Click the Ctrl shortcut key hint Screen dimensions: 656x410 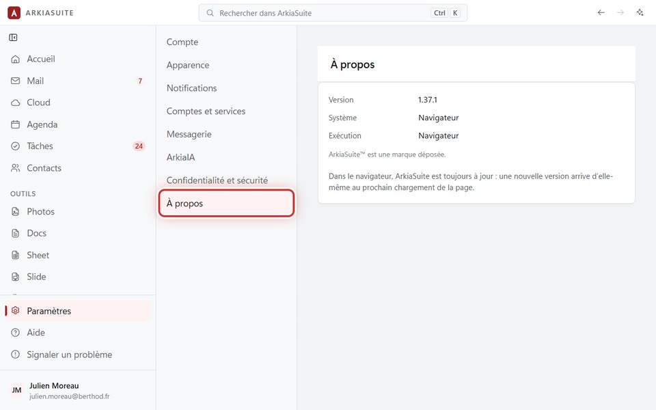[439, 13]
